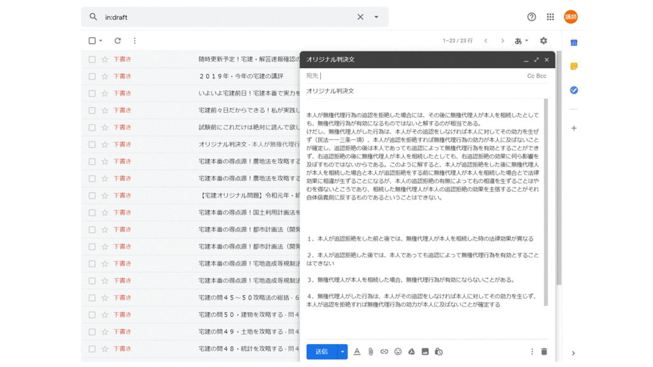Image resolution: width=653 pixels, height=367 pixels.
Task: Click the 1–23 / 23 行 page counter
Action: click(458, 41)
